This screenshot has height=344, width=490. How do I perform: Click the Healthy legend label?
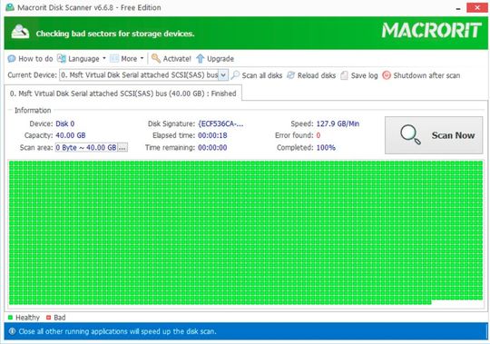pyautogui.click(x=27, y=318)
